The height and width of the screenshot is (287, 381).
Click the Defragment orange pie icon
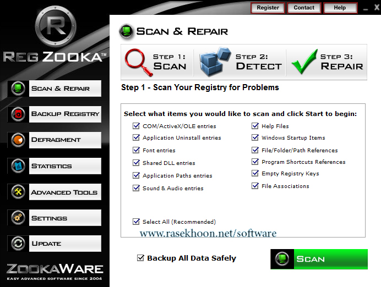(x=18, y=140)
